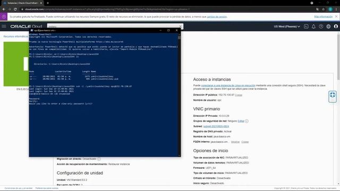Image resolution: width=340 pixels, height=191 pixels.
Task: Follow the 'cambie de versión' link
Action: (217, 16)
